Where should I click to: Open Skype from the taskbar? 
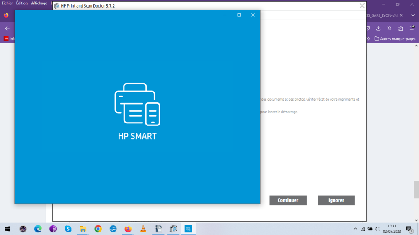click(x=68, y=229)
